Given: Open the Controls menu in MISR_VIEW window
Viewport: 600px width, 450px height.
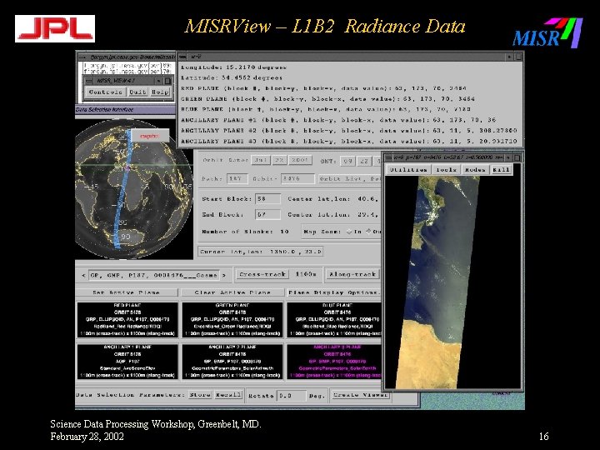Looking at the screenshot, I should pos(105,92).
